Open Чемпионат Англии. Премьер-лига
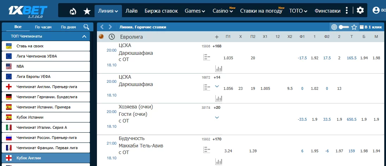 46,87
